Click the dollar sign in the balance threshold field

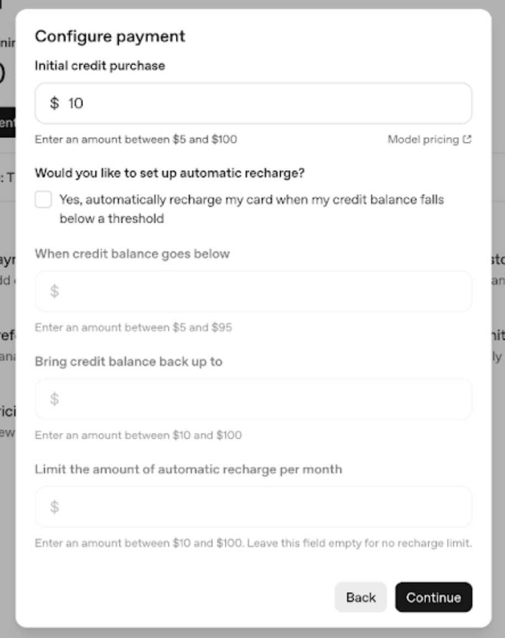(54, 291)
